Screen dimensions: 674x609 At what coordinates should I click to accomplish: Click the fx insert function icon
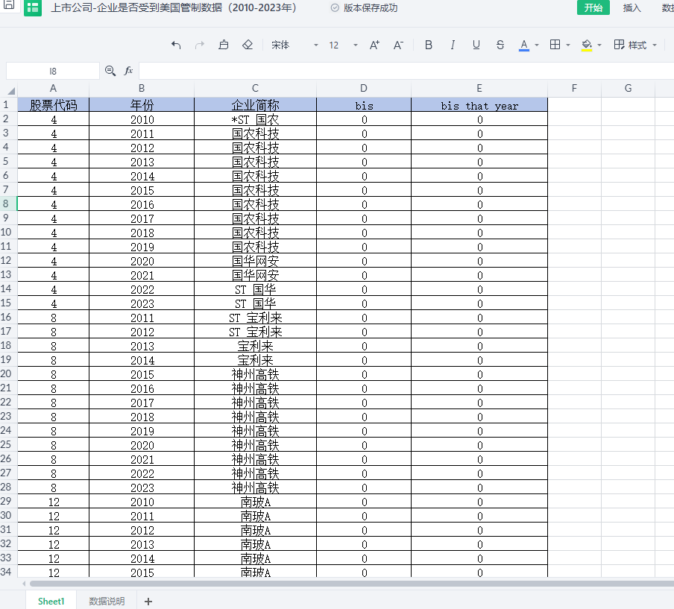(128, 71)
